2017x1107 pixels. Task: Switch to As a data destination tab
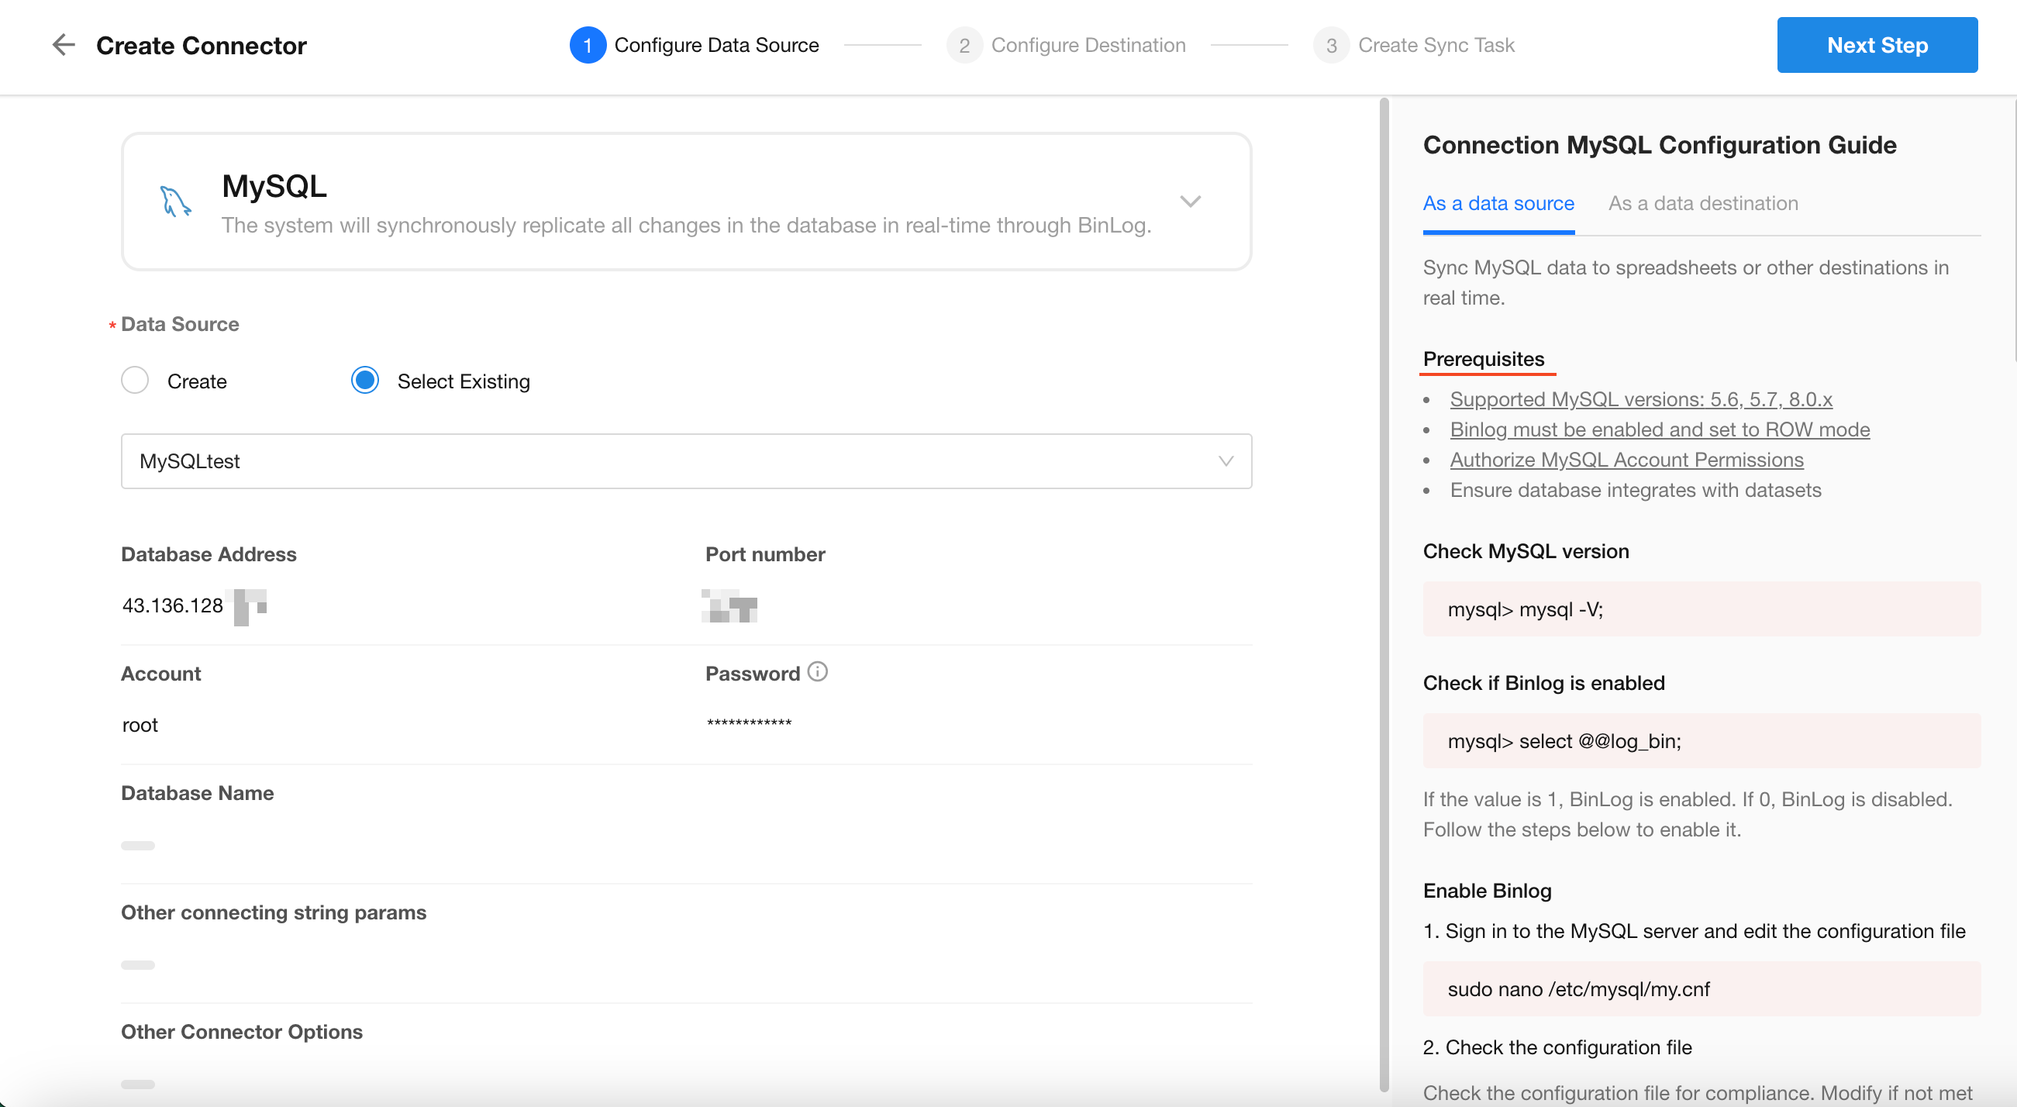[1702, 204]
